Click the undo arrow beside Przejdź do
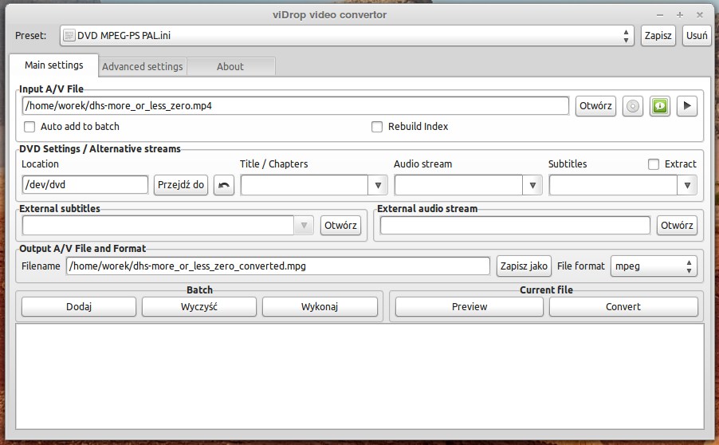Image resolution: width=719 pixels, height=445 pixels. 224,185
